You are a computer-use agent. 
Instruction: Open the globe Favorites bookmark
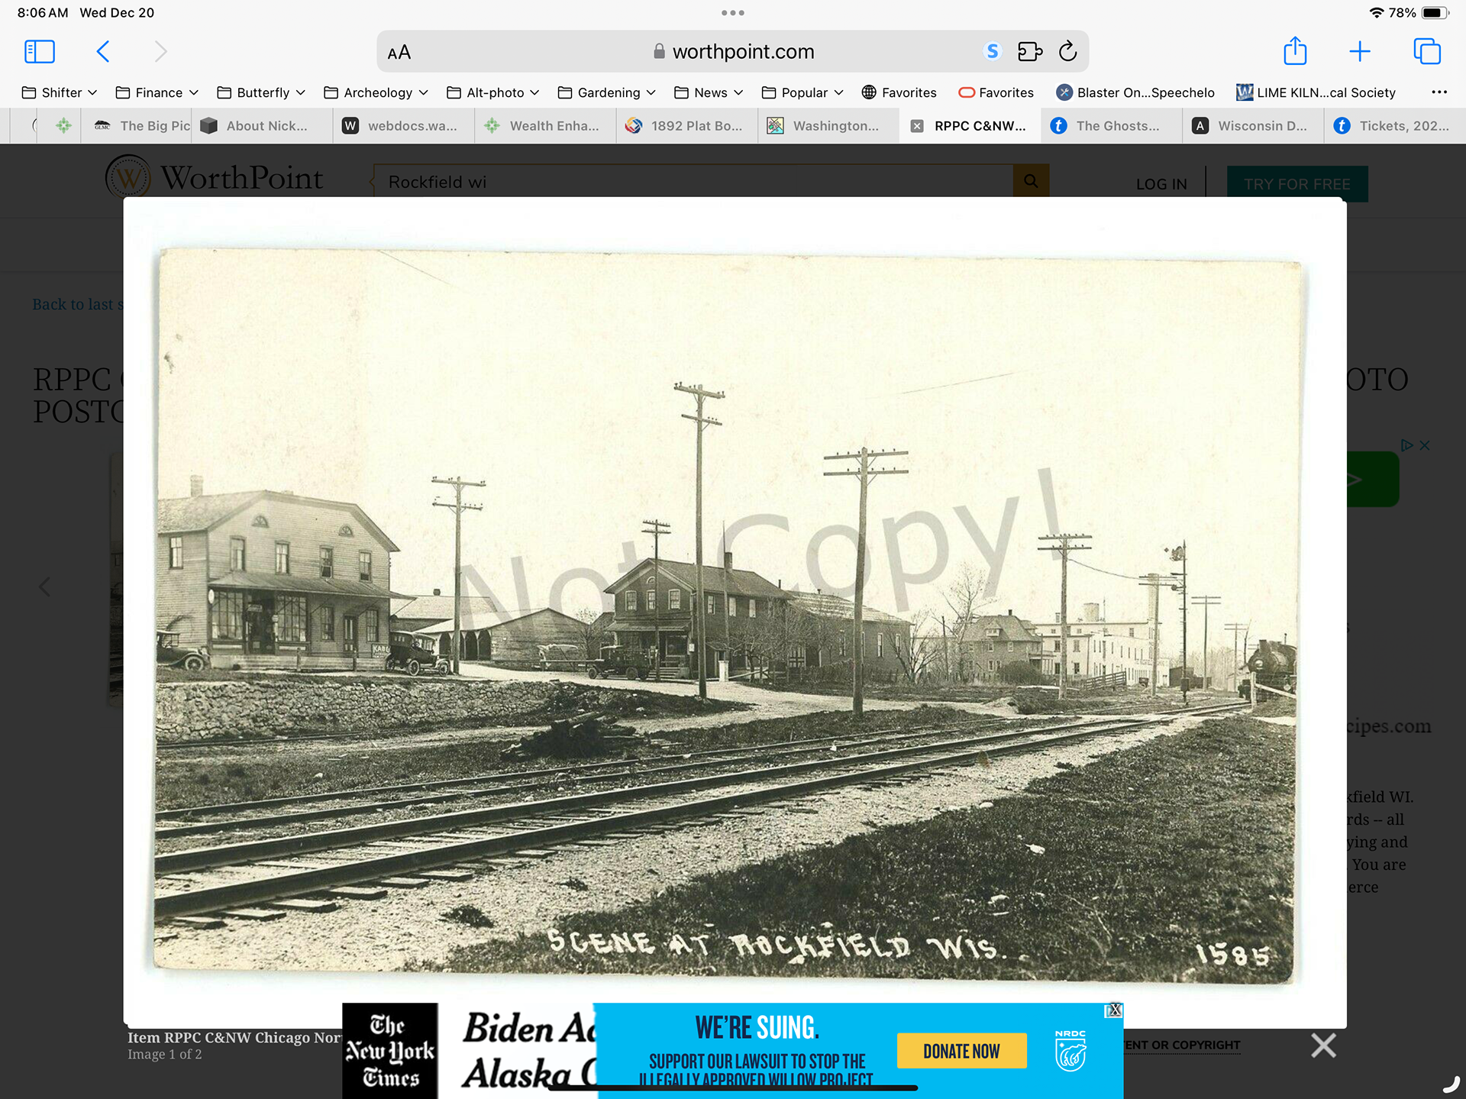pyautogui.click(x=899, y=92)
